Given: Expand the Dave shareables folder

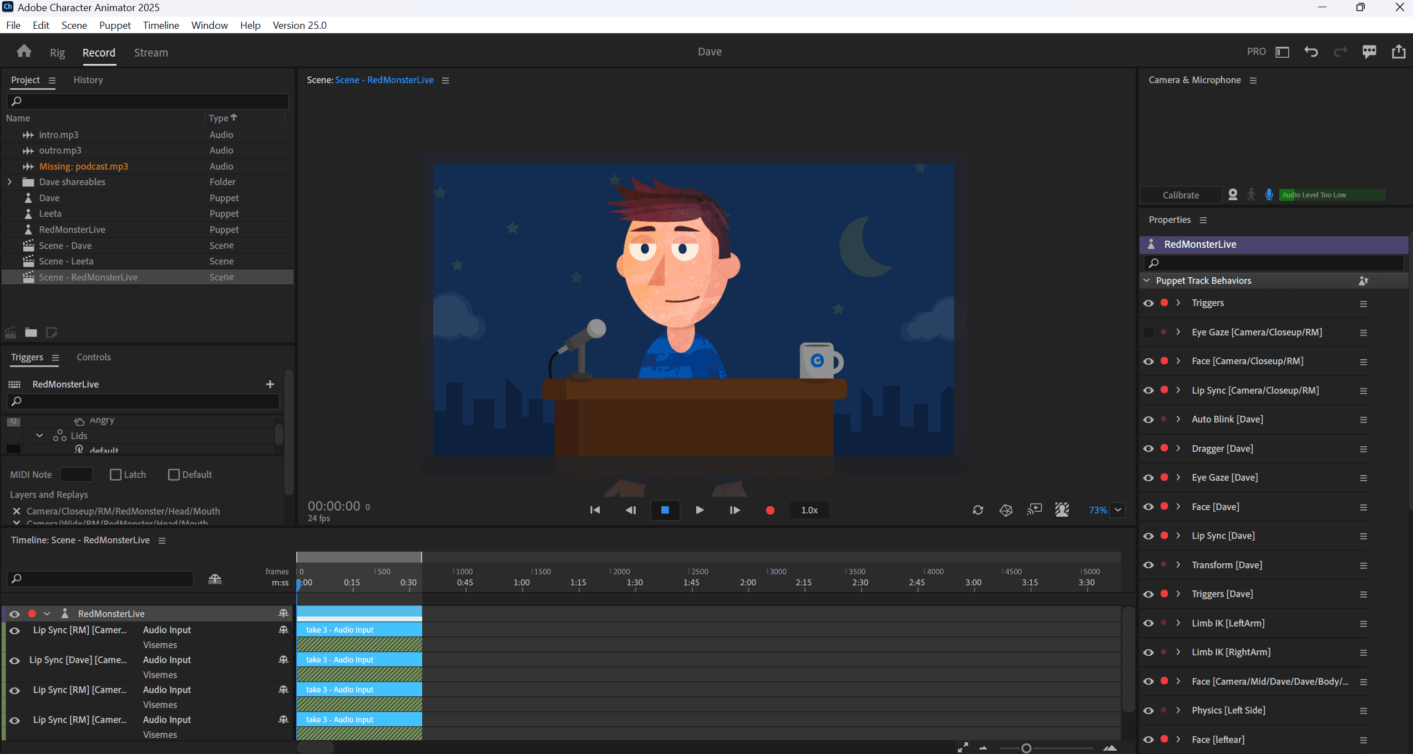Looking at the screenshot, I should 9,182.
